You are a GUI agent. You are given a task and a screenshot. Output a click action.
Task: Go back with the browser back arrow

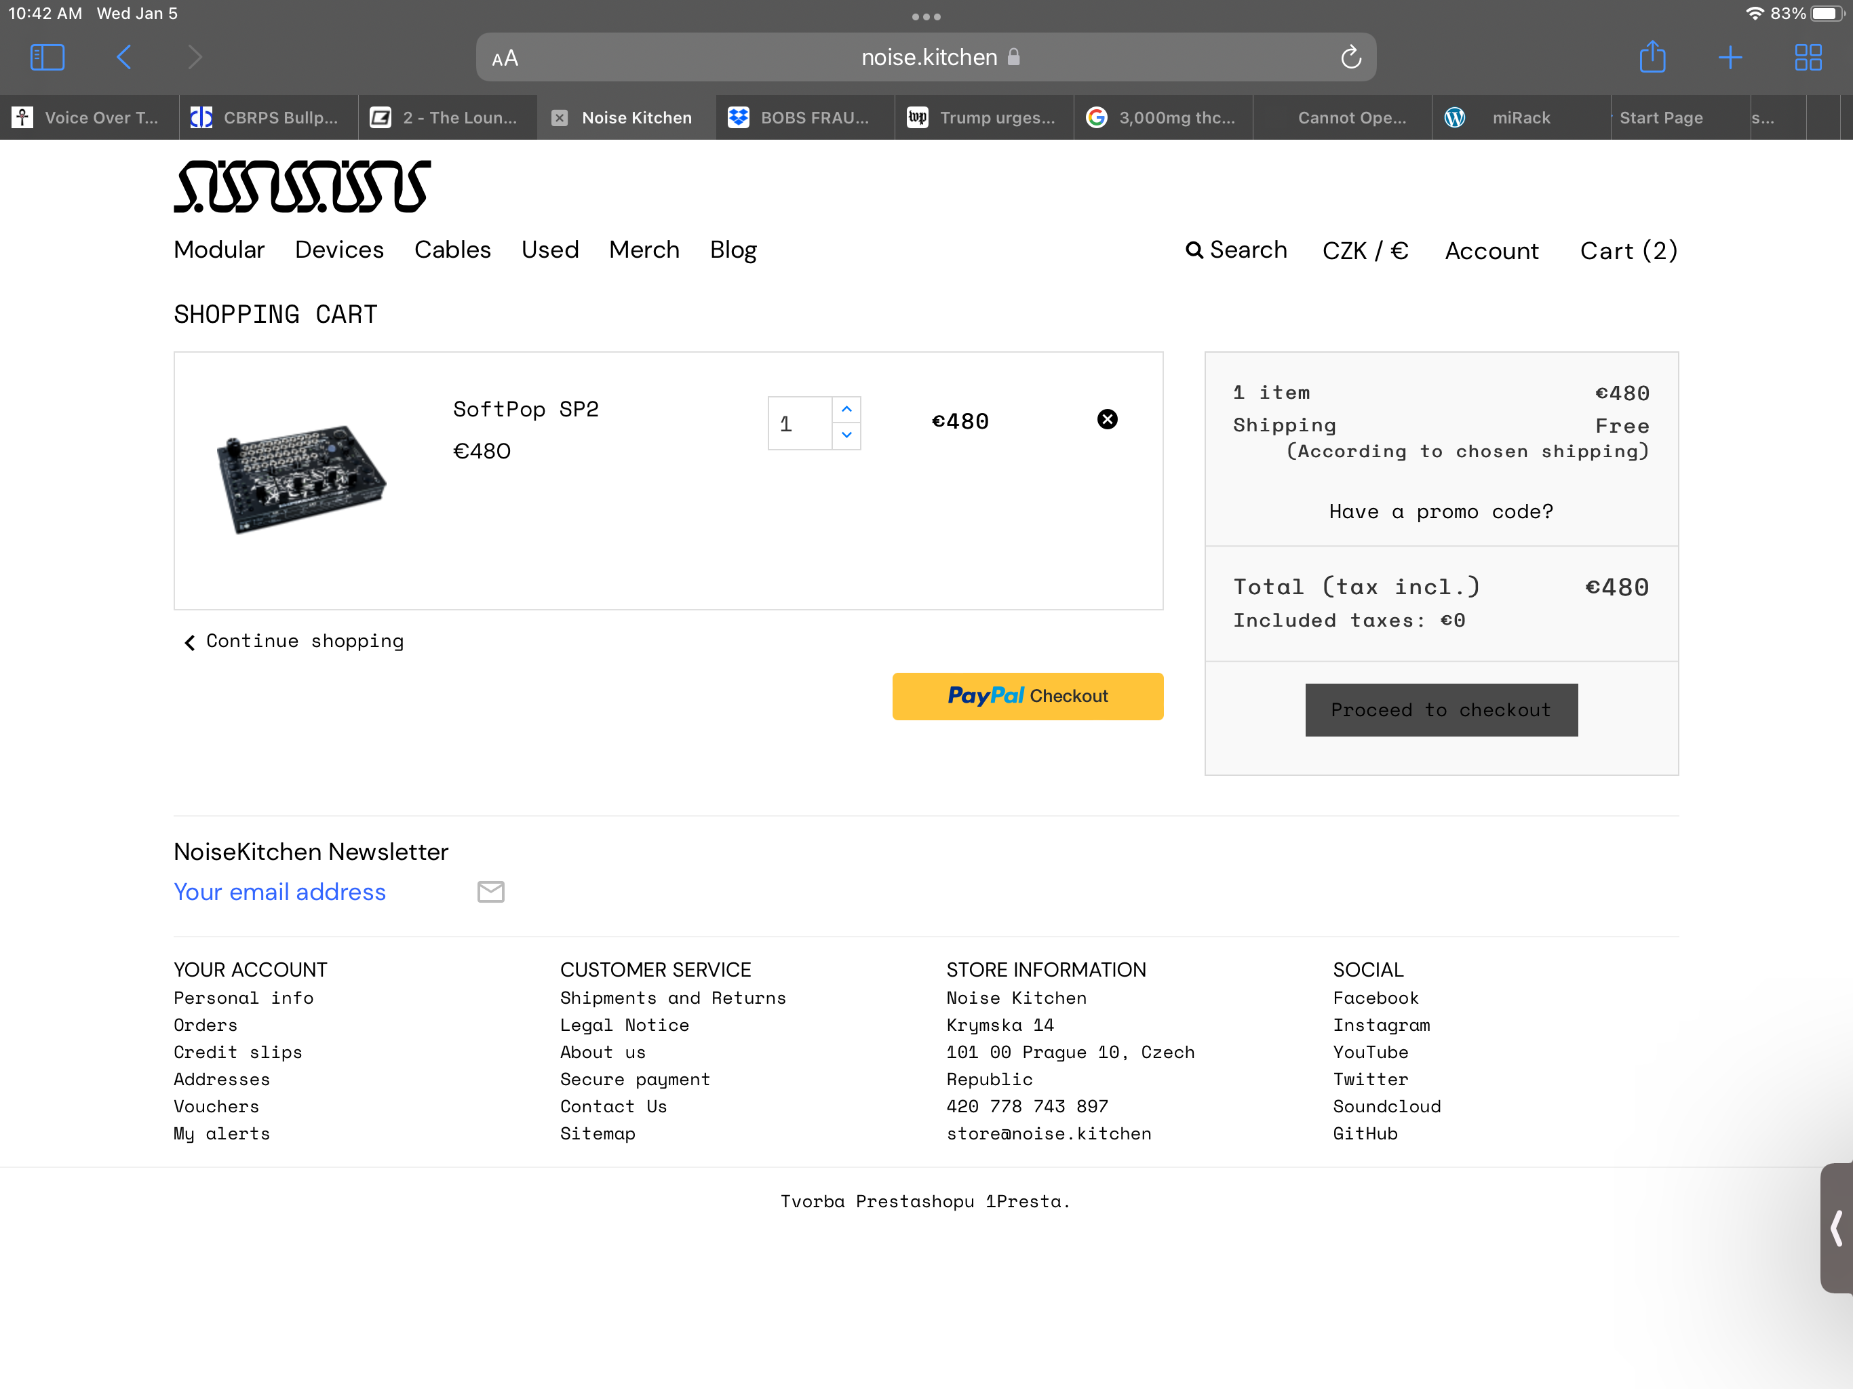124,57
